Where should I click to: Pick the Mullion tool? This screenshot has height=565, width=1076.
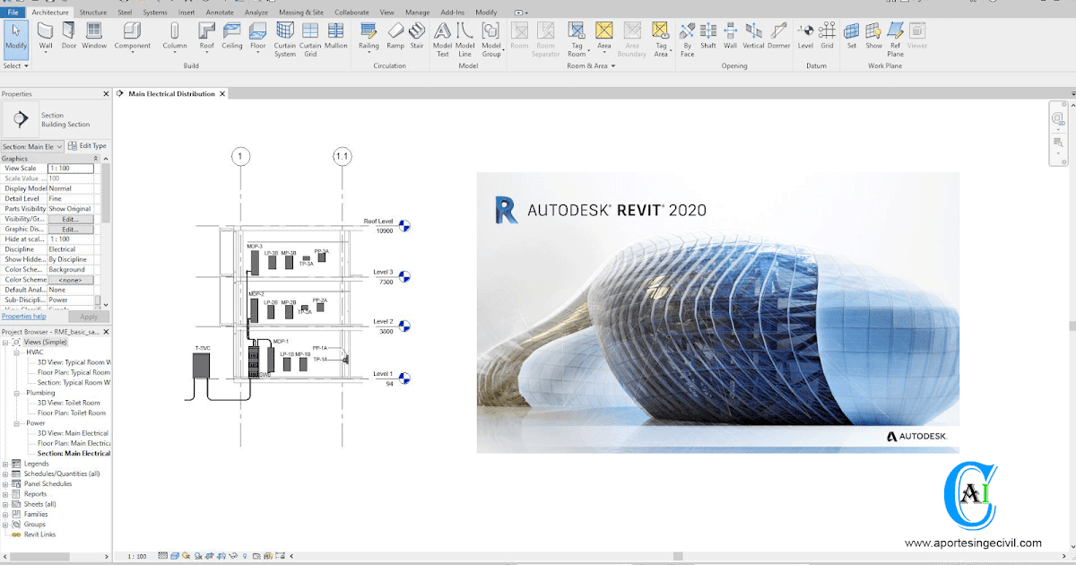click(336, 36)
